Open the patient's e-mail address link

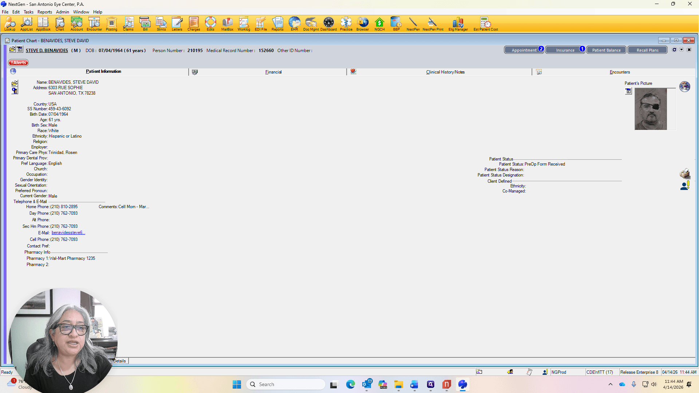pos(68,233)
